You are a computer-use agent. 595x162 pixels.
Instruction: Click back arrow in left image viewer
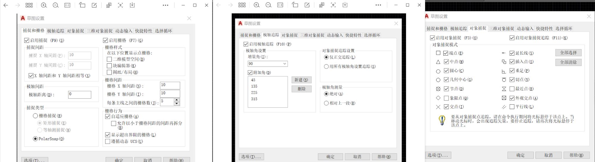(x=6, y=5)
